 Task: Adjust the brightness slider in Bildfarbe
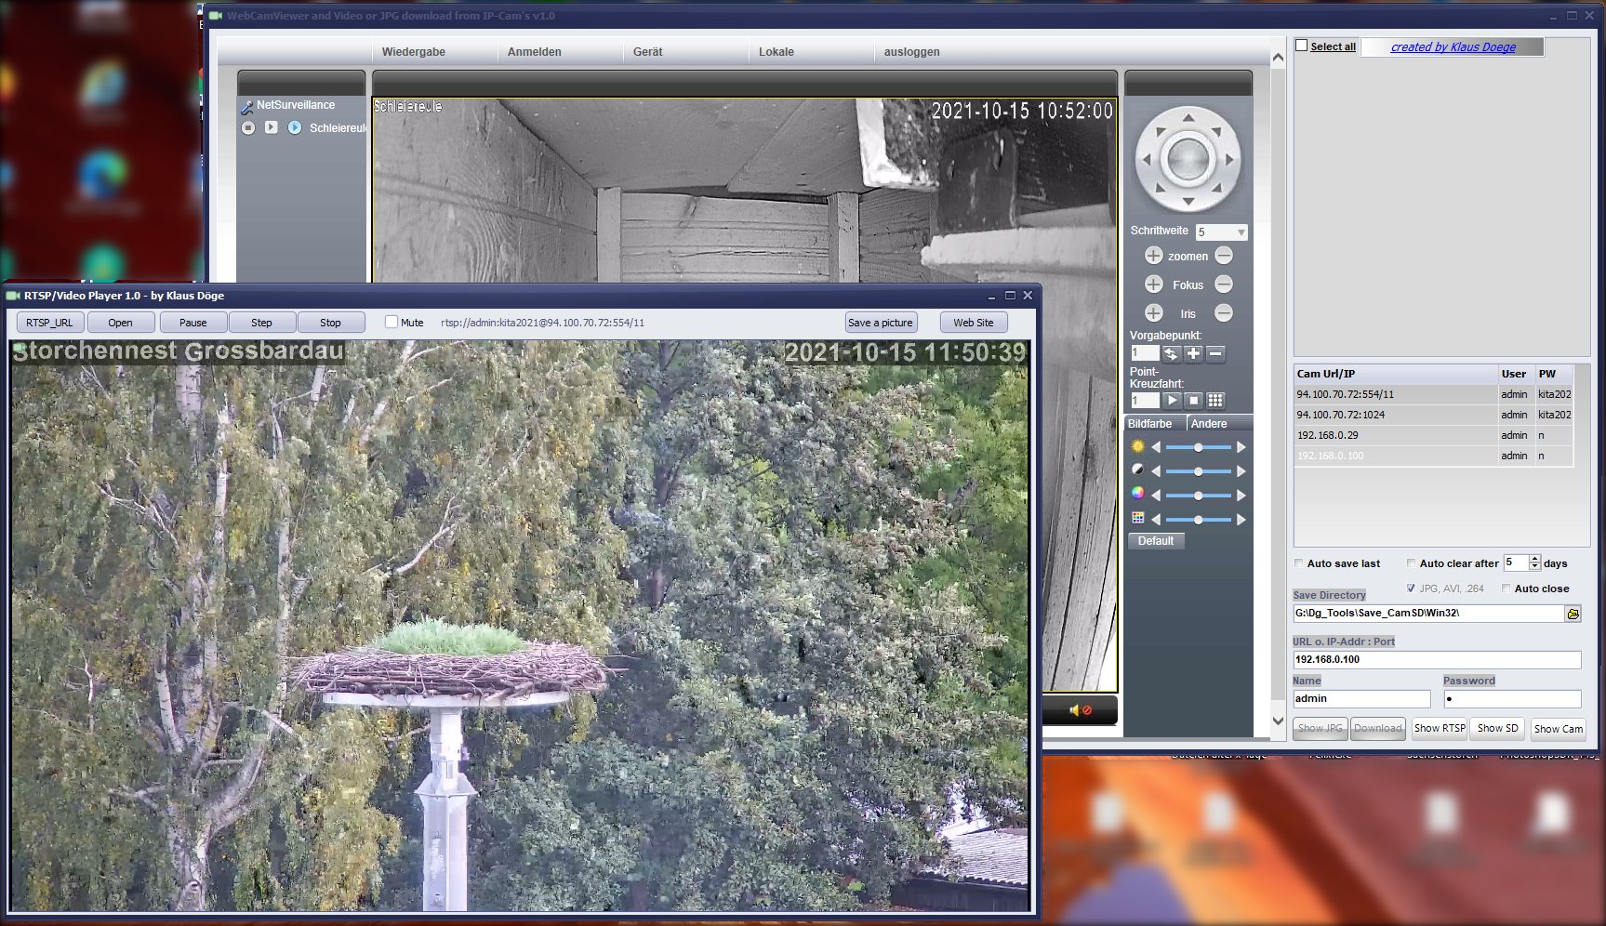(1199, 447)
